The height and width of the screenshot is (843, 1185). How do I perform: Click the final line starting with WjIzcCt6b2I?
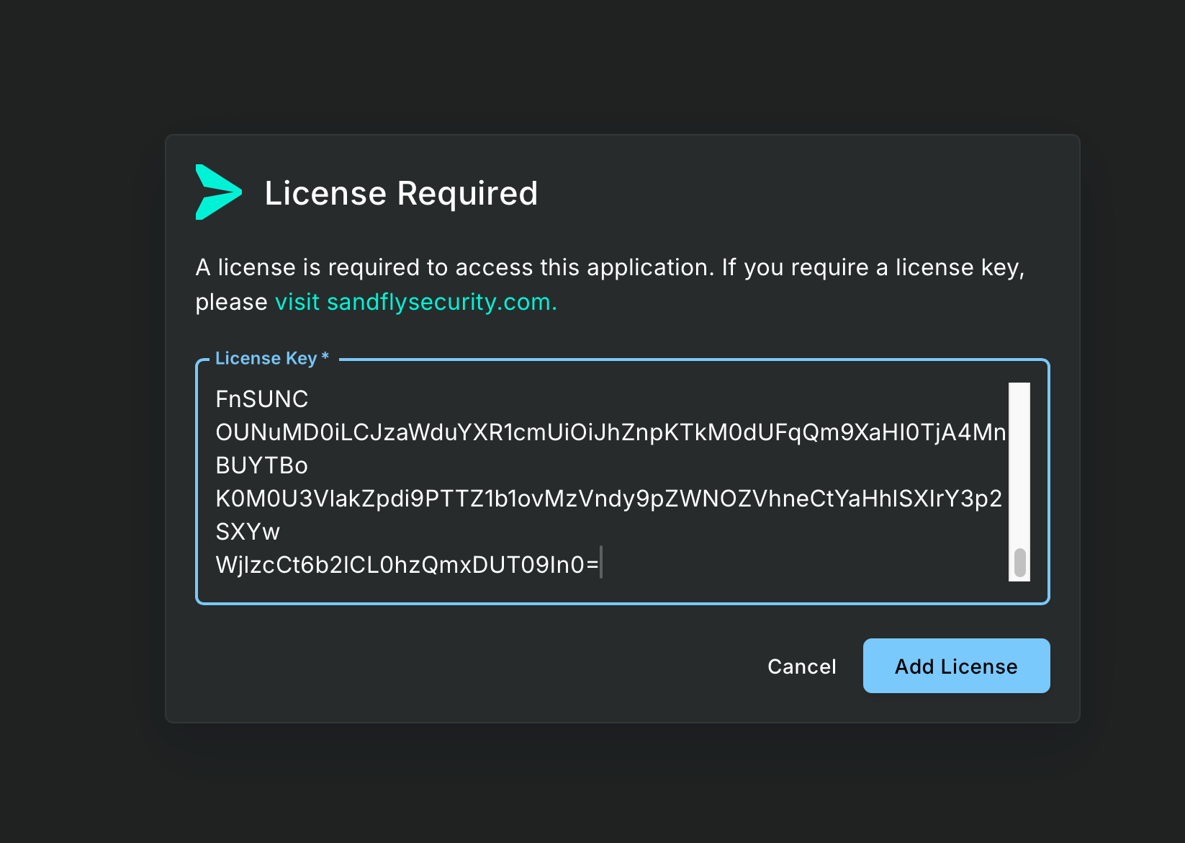[x=407, y=565]
